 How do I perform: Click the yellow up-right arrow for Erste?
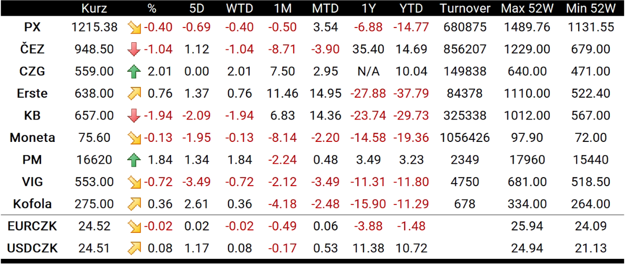[134, 94]
